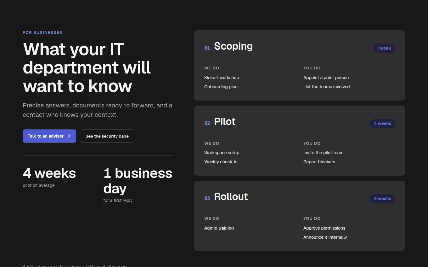Click the Precise answers subtitle paragraph
The height and width of the screenshot is (267, 428).
tap(98, 110)
